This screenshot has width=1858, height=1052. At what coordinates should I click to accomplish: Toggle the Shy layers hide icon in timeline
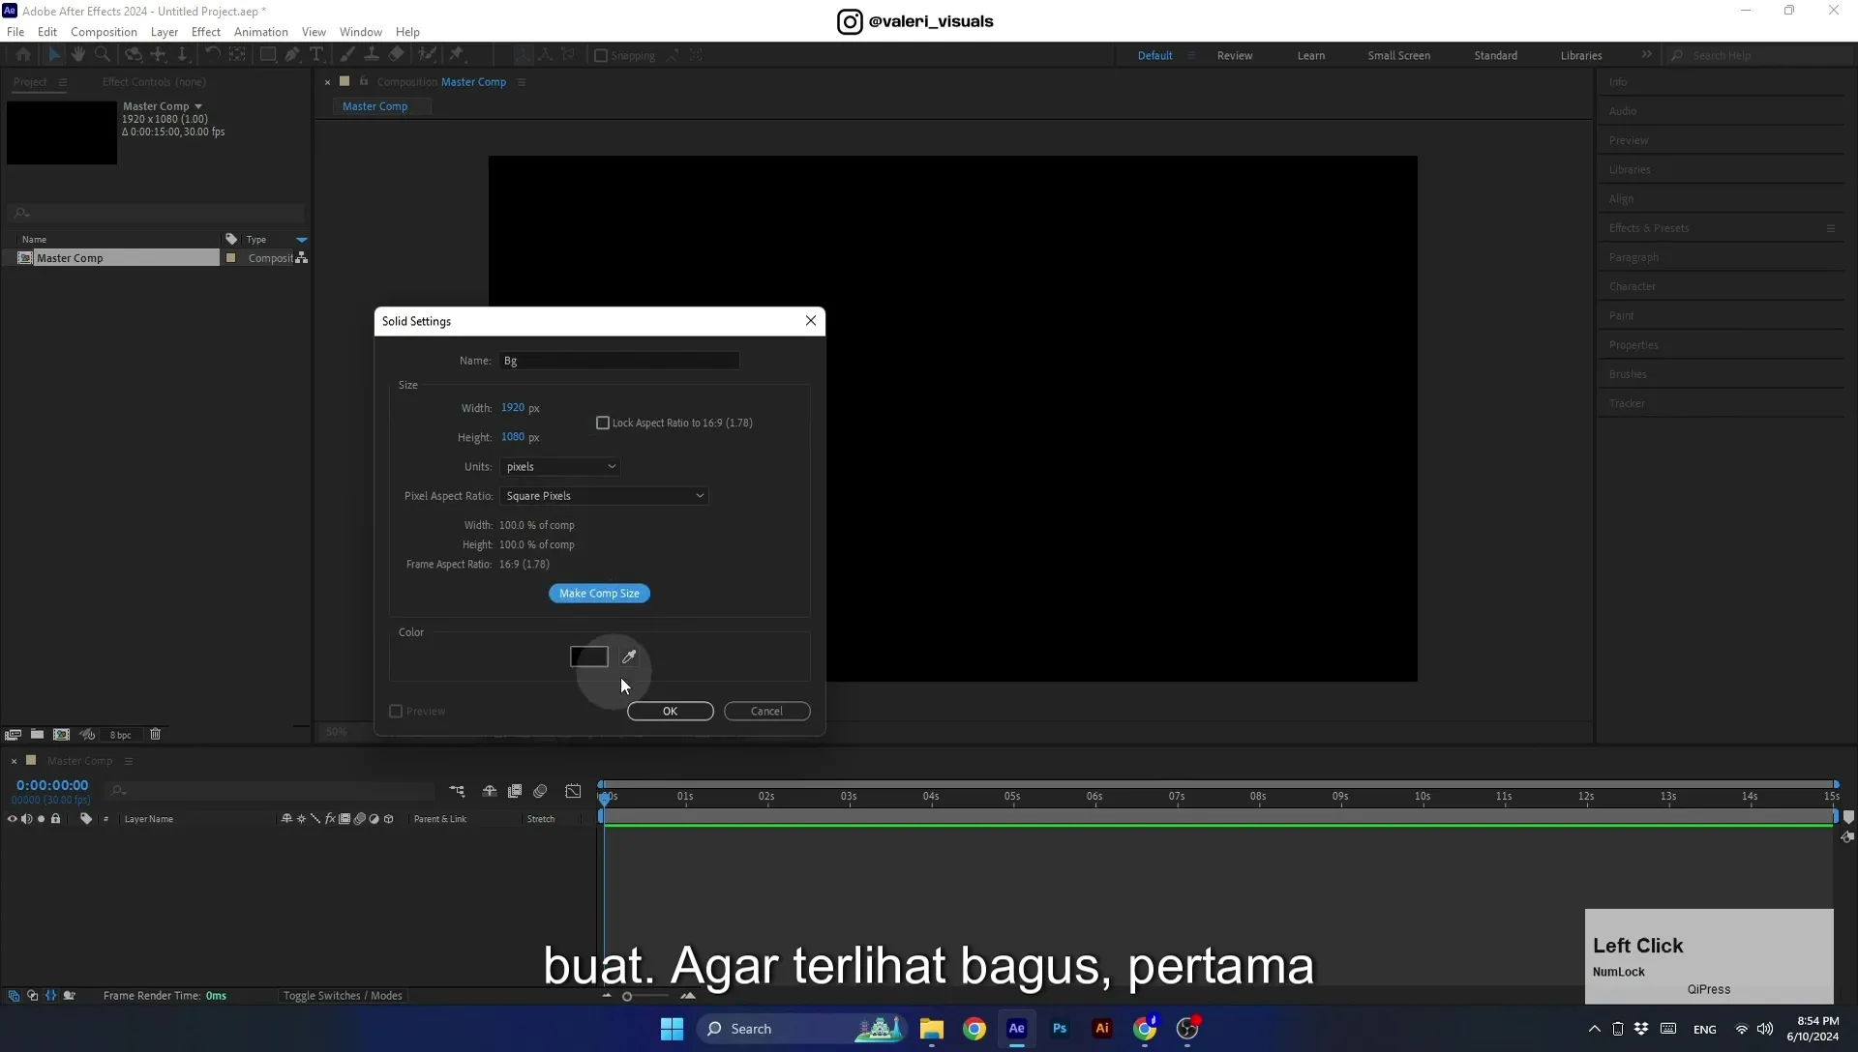[x=490, y=791]
